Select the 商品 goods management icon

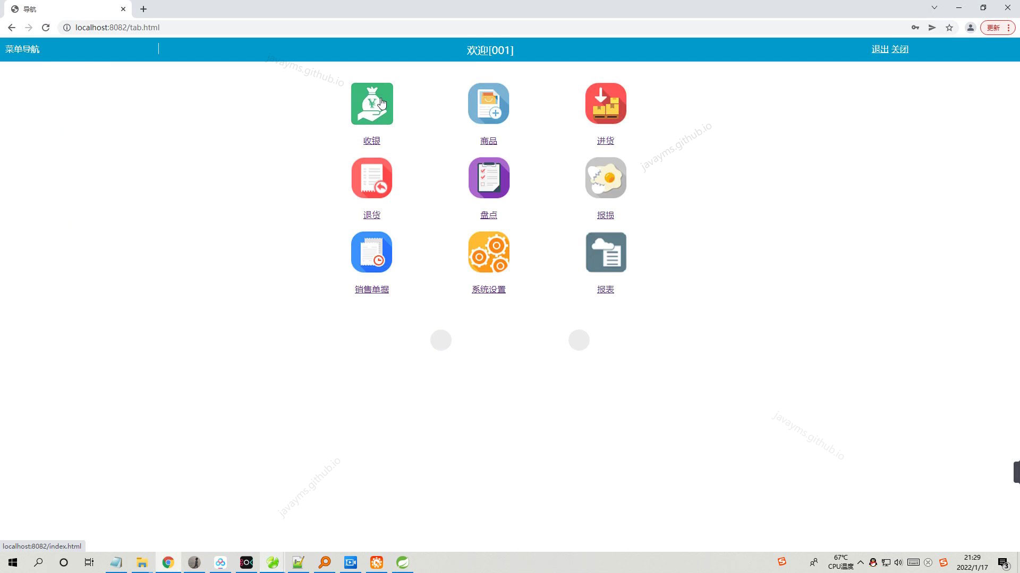(488, 103)
